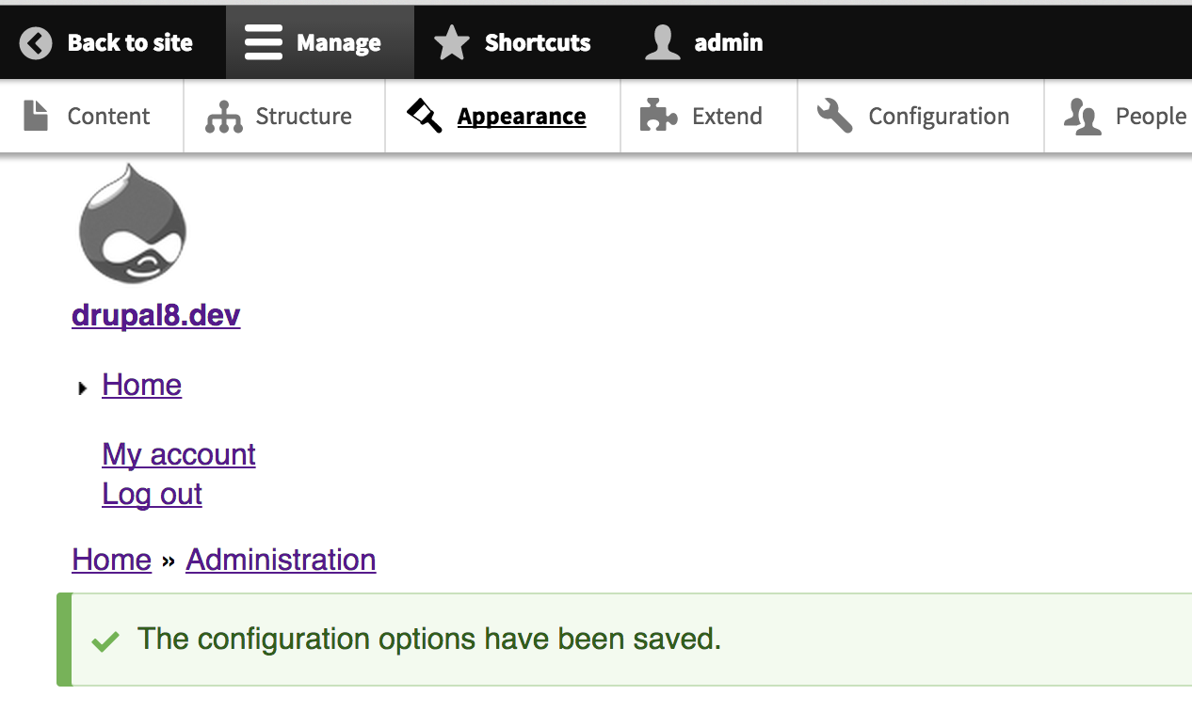The width and height of the screenshot is (1192, 711).
Task: Click the Back to site arrow icon
Action: click(35, 41)
